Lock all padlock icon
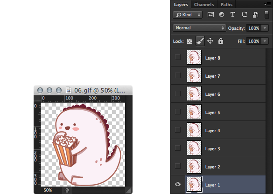Screen dimensions: 273x194 coord(221,41)
